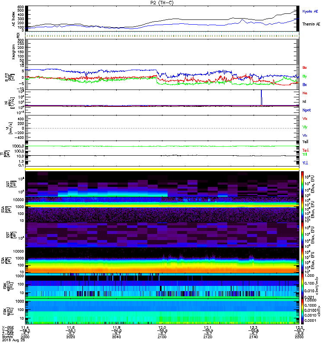Click the Y-GSE value -56.2

coord(25,330)
